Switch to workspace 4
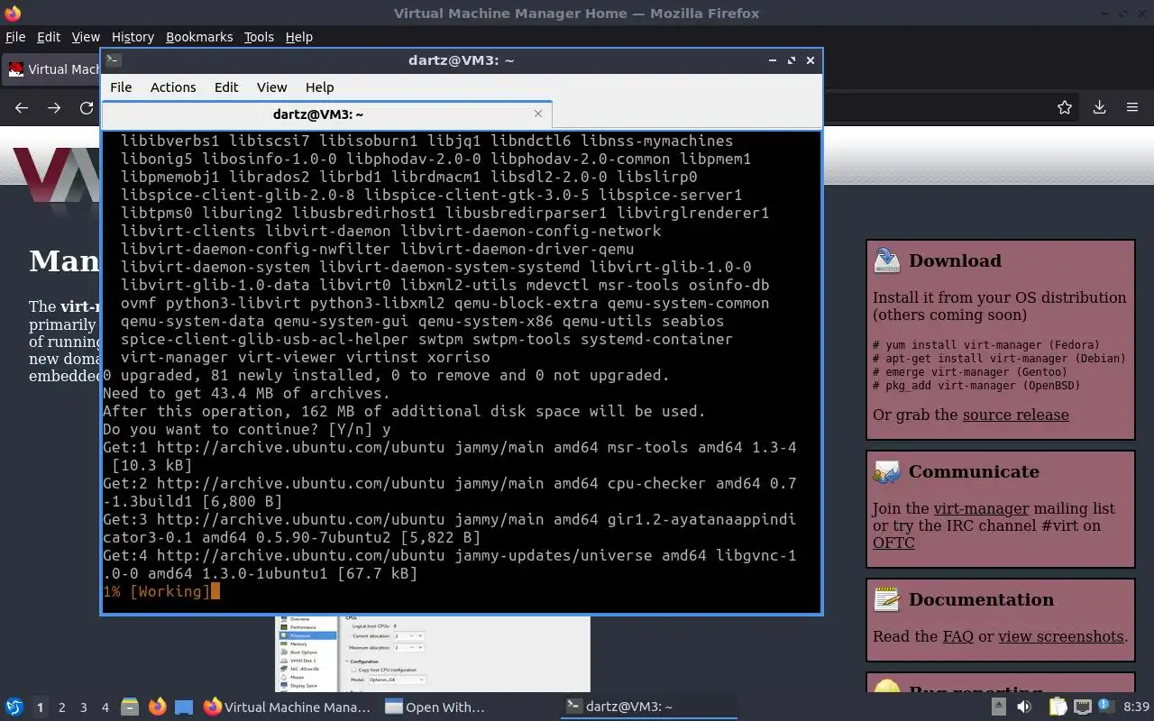Screen dimensions: 1154x721 pyautogui.click(x=105, y=707)
